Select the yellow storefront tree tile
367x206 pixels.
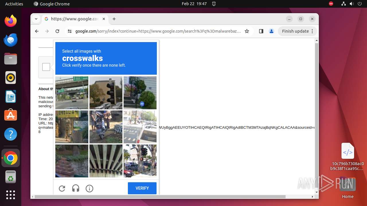coord(72,127)
